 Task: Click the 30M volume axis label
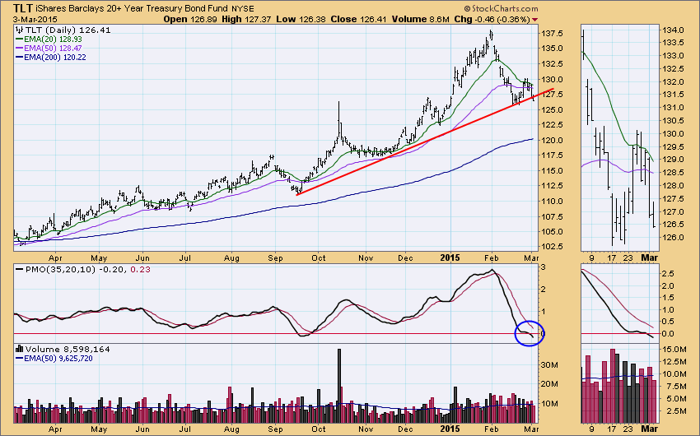(x=550, y=364)
